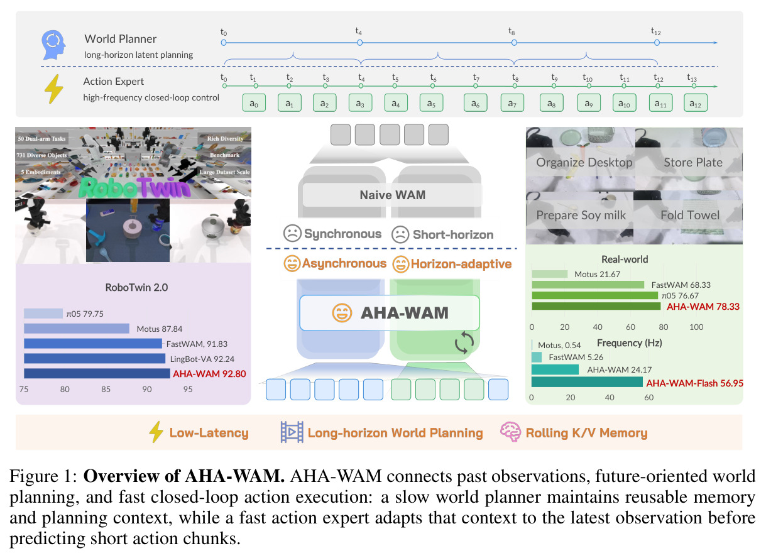Click the AHA-WAM 78.33 real-world bar
Screen dimensions: 766x558
(596, 307)
